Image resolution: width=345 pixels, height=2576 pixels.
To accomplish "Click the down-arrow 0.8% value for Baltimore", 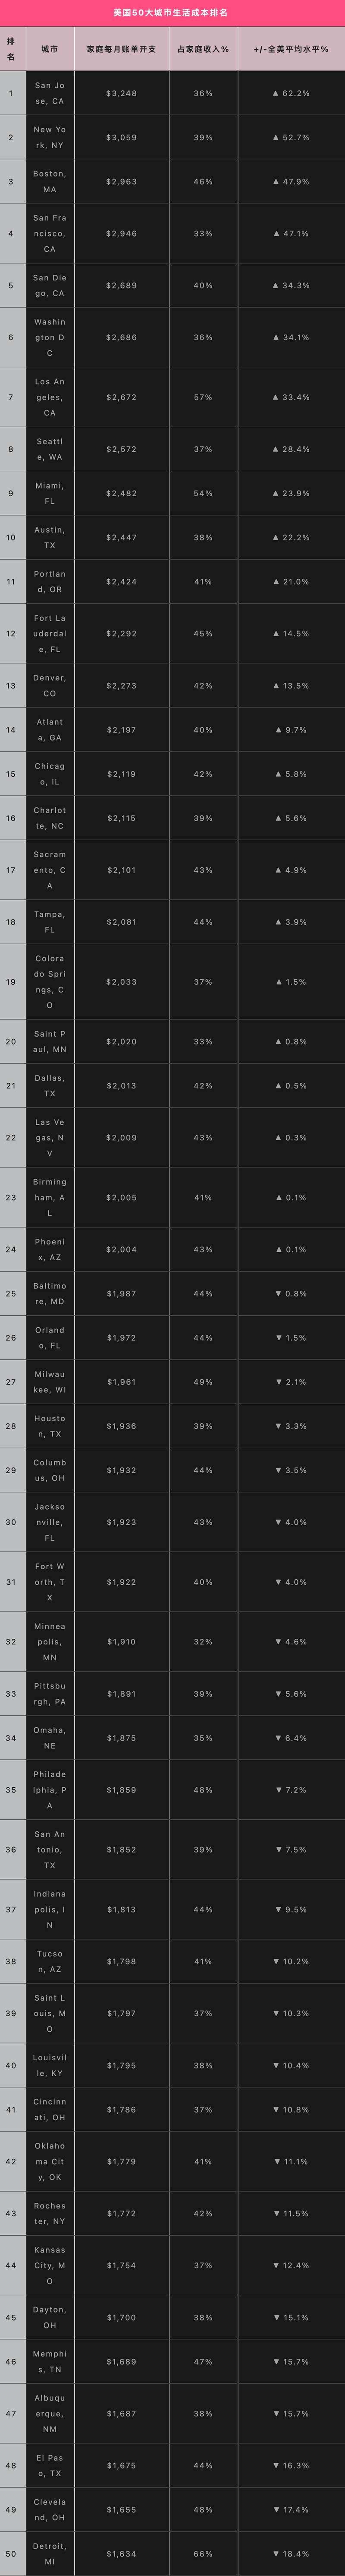I will (290, 1293).
